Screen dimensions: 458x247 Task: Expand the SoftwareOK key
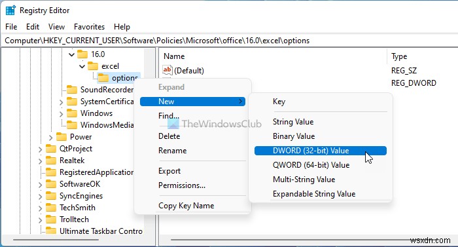click(40, 185)
